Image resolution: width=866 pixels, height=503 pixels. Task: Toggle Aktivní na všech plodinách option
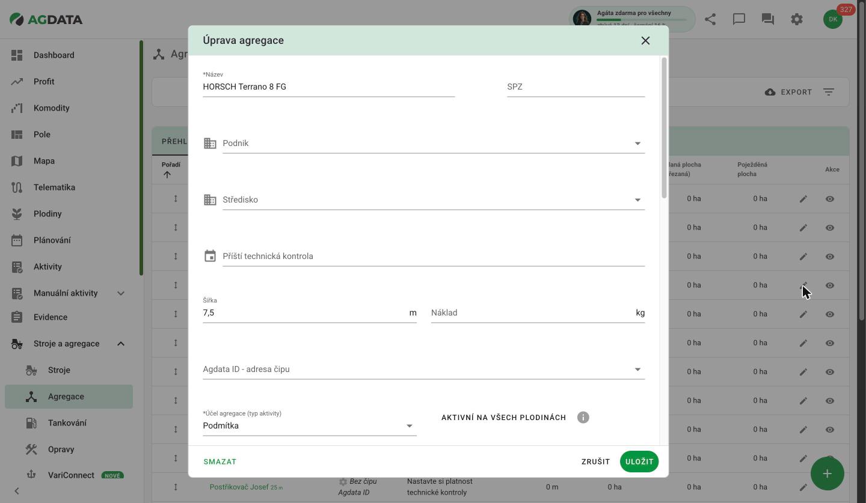[503, 418]
